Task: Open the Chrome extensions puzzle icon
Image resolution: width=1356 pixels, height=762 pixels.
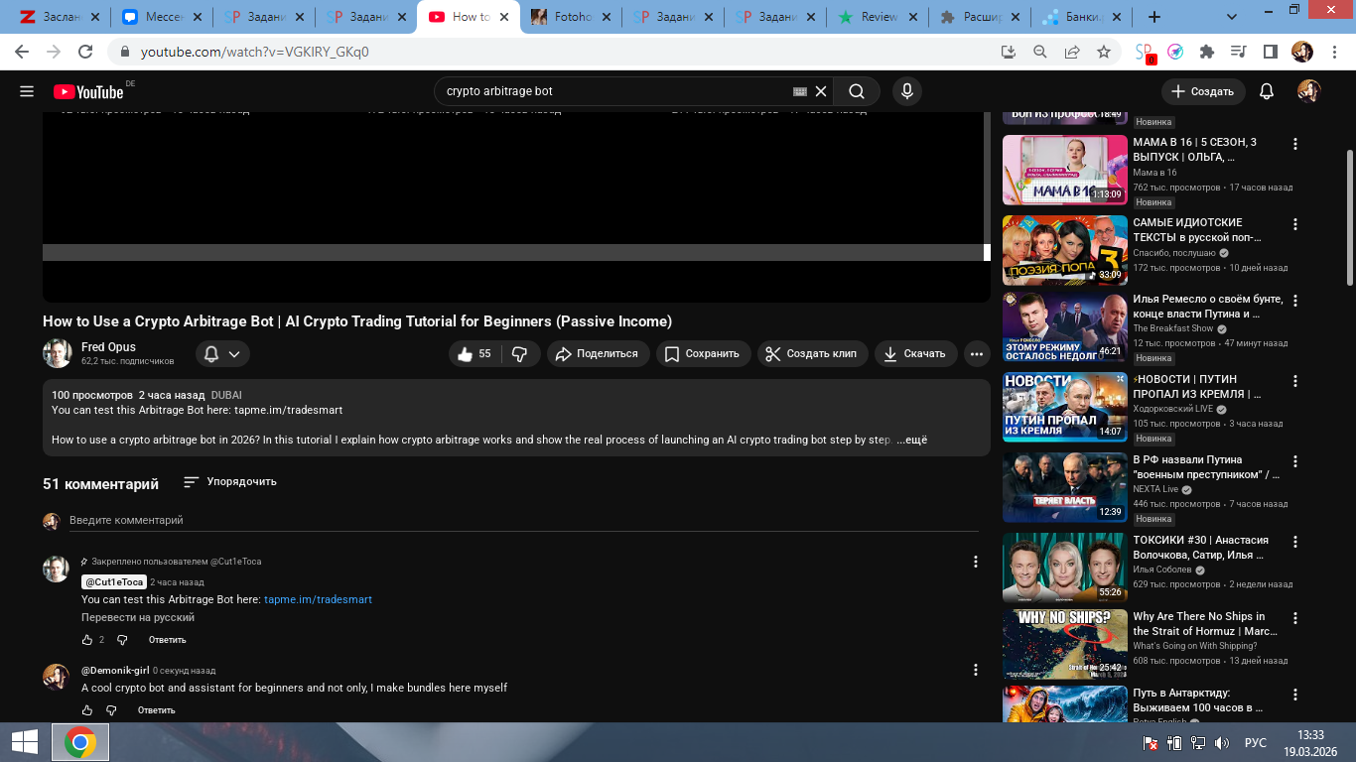Action: point(1207,52)
